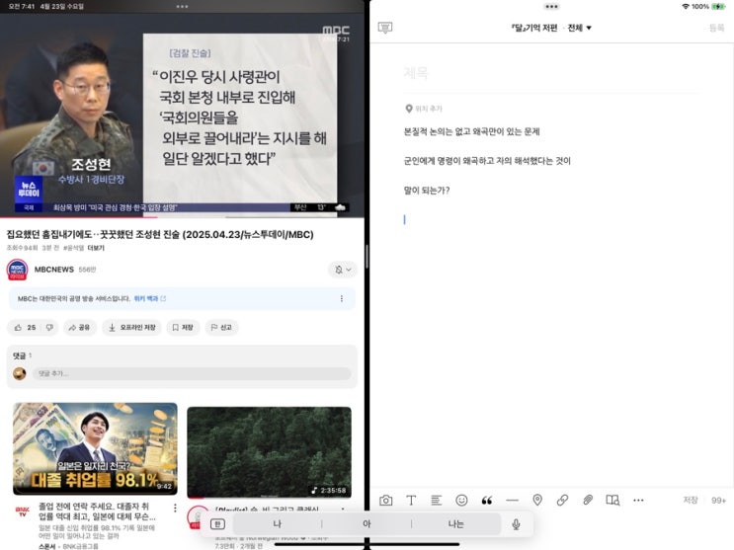Image resolution: width=734 pixels, height=550 pixels.
Task: Open notification bell dropdown for MBCNEWS
Action: (x=343, y=270)
